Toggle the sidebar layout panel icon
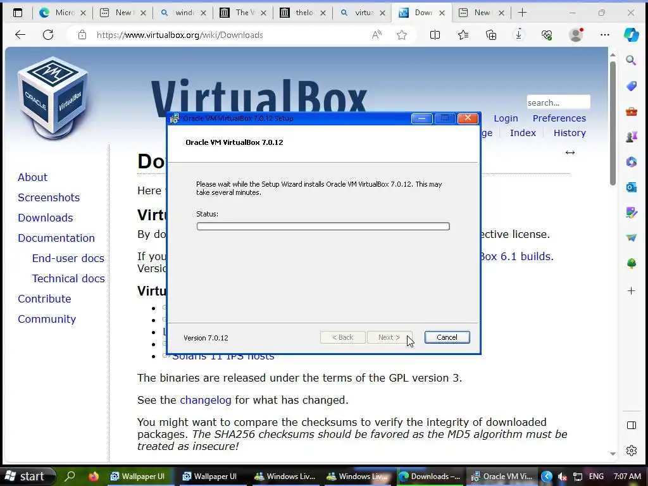 click(631, 425)
